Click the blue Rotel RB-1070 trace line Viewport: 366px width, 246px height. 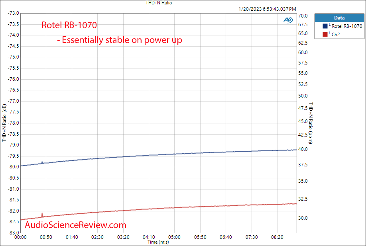[159, 154]
